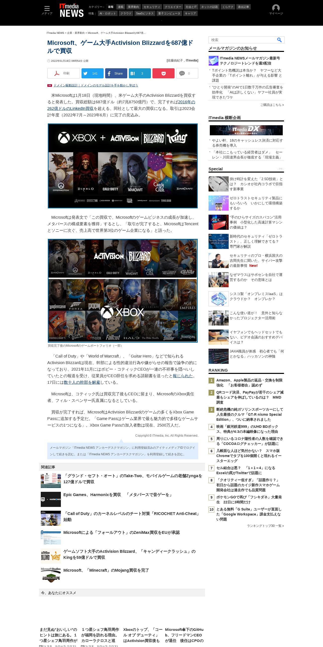Open やよい軒 cashless article link

tap(247, 143)
